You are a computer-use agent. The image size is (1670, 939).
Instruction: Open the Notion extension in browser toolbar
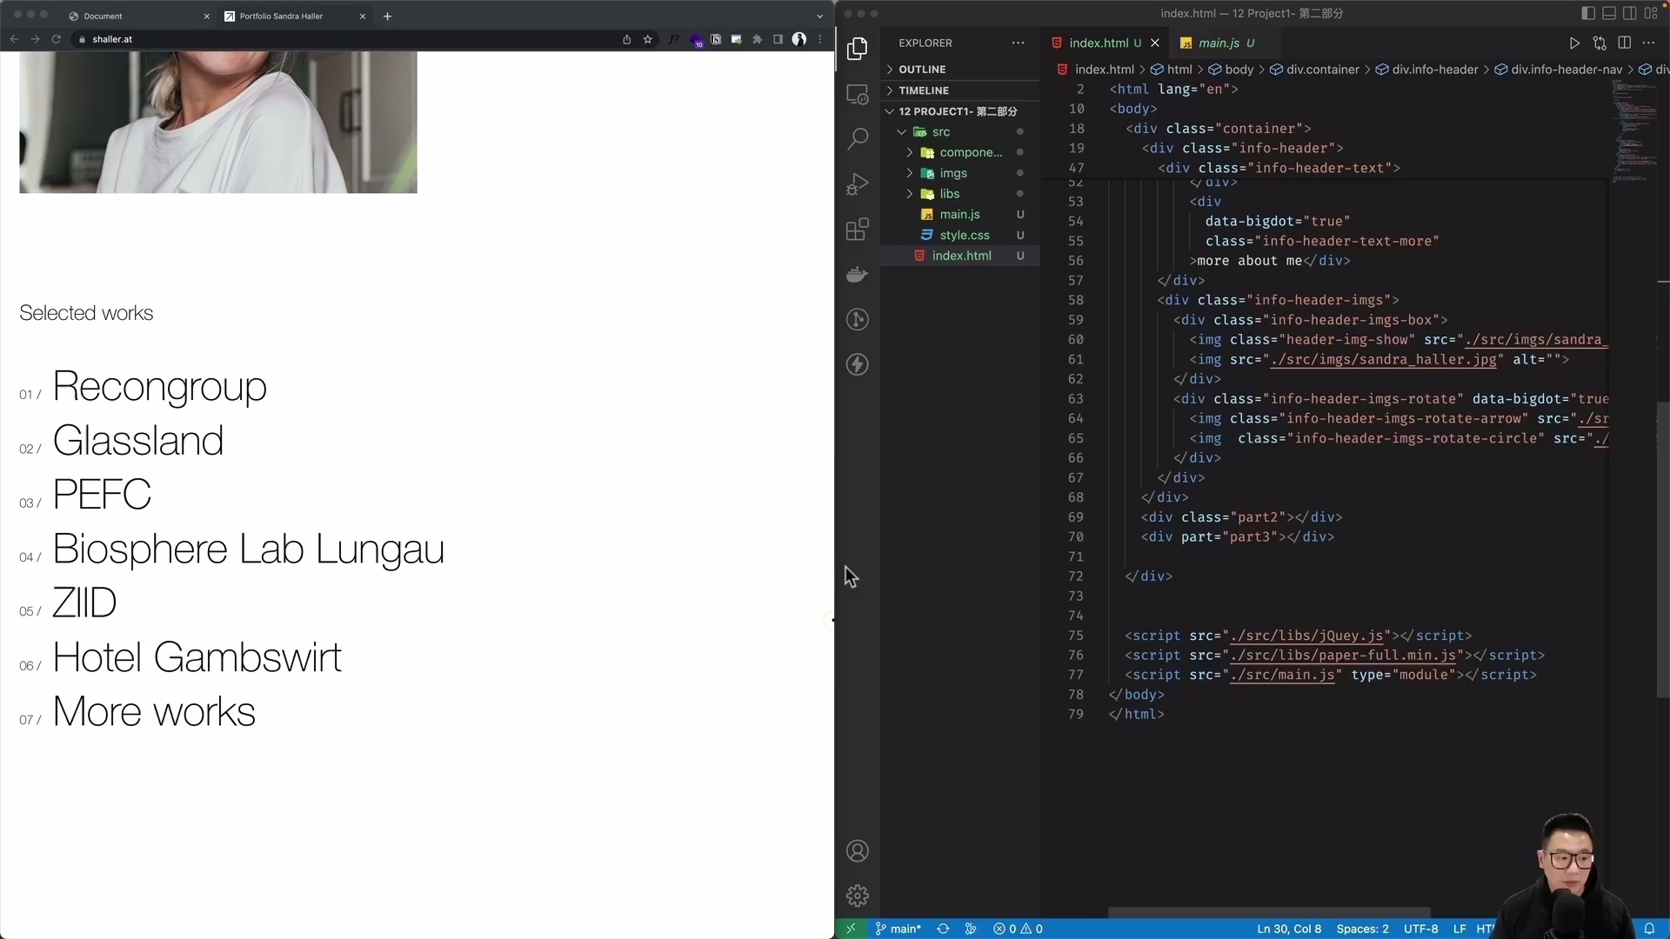coord(716,39)
